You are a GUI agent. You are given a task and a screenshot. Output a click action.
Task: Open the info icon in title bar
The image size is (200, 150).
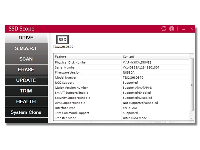(172, 29)
